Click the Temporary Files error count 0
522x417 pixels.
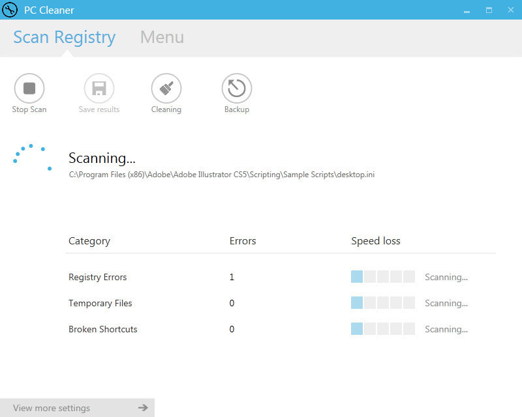pyautogui.click(x=232, y=303)
